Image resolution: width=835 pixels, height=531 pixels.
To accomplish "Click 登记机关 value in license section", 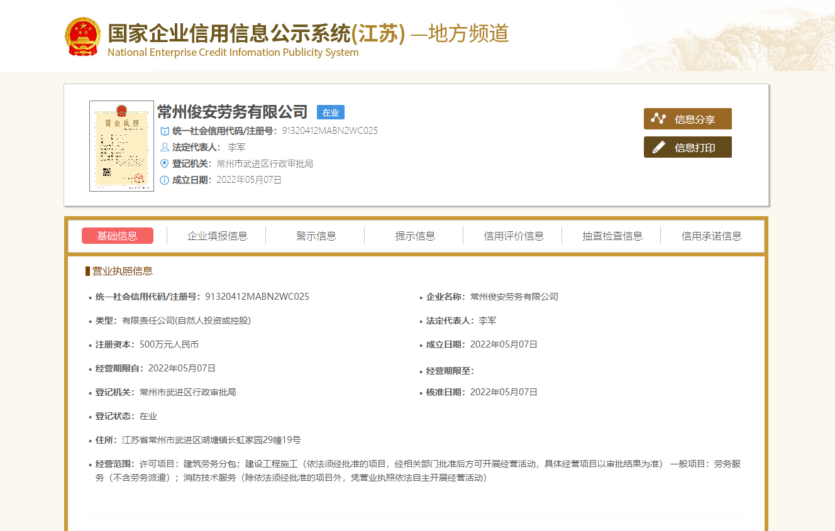I will (x=188, y=392).
